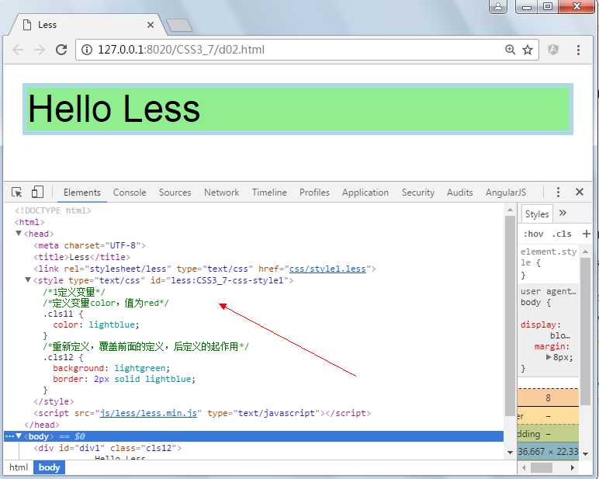Viewport: 599px width, 479px height.
Task: Close the Less browser tab
Action: [151, 25]
